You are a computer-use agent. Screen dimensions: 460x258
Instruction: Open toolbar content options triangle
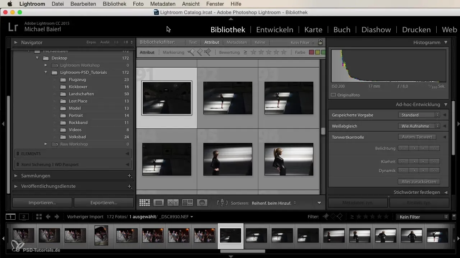coord(319,203)
